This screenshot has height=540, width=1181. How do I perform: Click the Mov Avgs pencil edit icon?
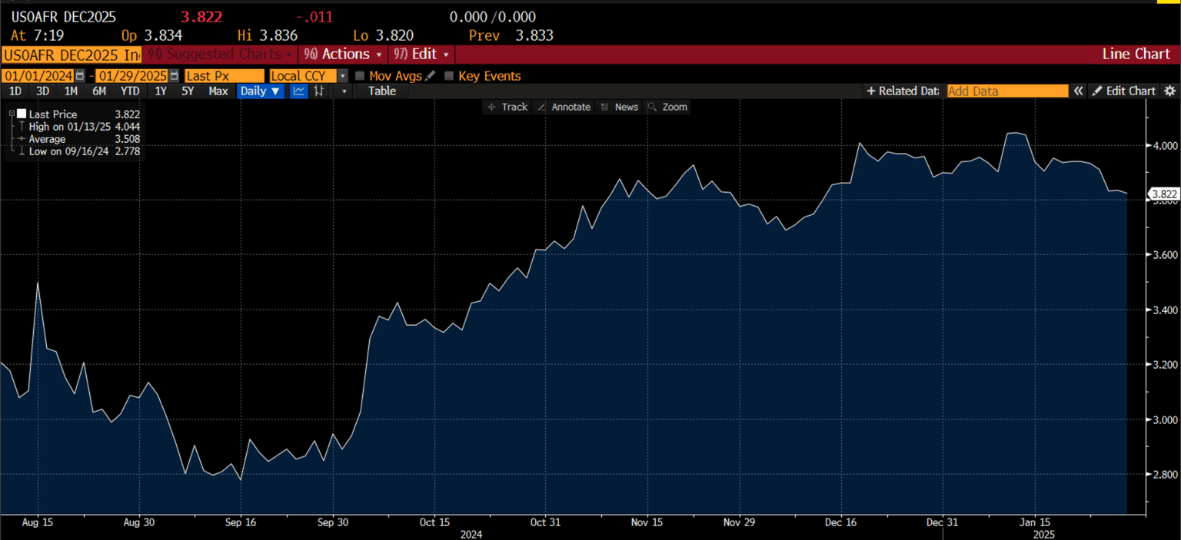(430, 76)
